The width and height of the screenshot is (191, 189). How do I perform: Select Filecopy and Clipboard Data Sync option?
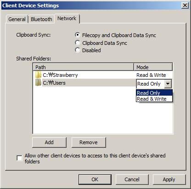coord(78,35)
